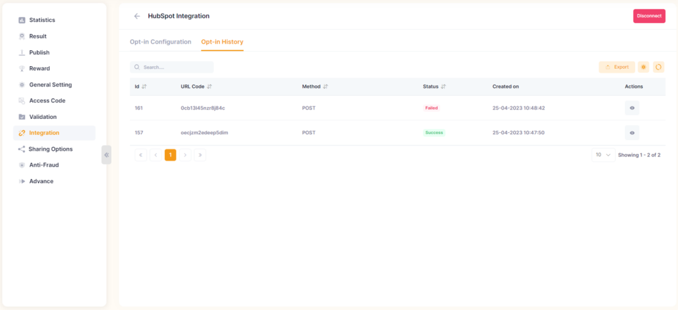678x310 pixels.
Task: Click URL code oecjzm2edeep5dim
Action: pos(204,133)
